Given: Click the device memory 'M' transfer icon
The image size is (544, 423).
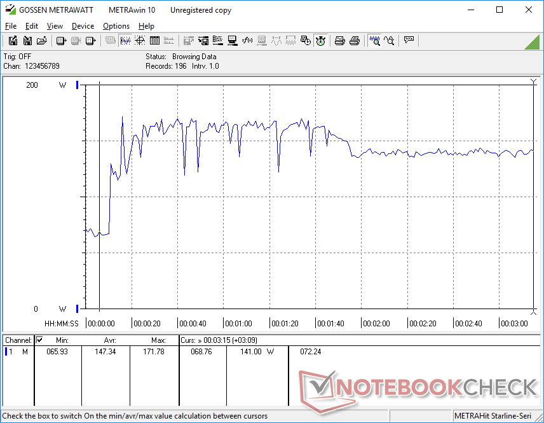Looking at the screenshot, I should click(90, 41).
